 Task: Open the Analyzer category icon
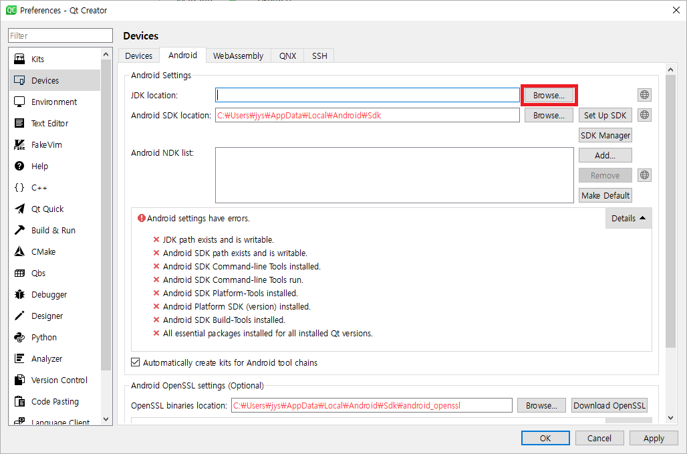pyautogui.click(x=19, y=358)
